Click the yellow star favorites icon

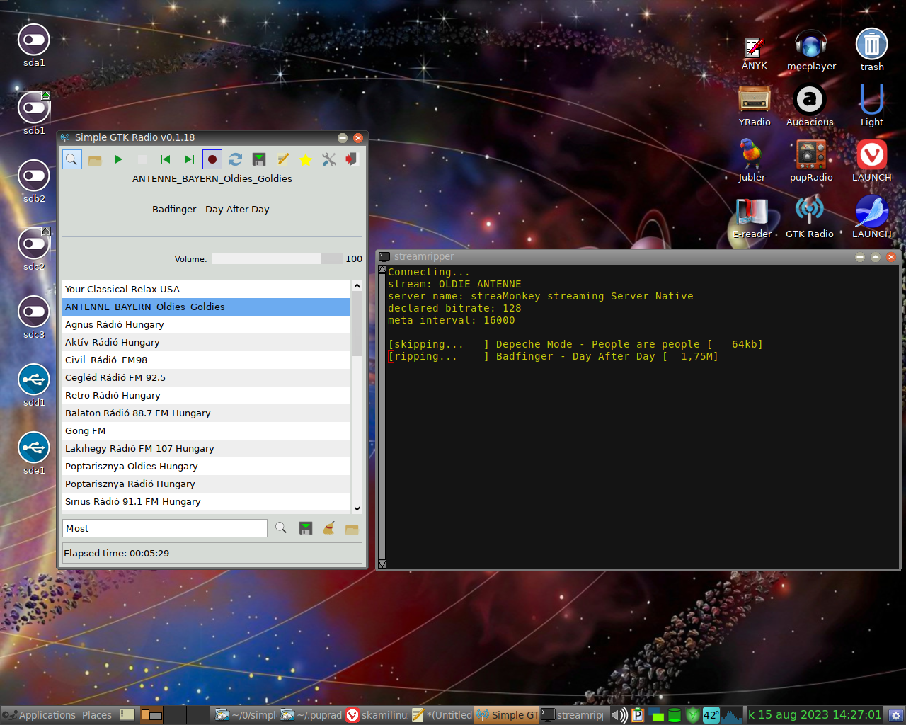pos(306,159)
